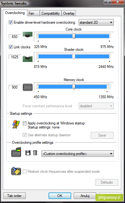125x203 pixels.
Task: Expand the Custom overclocking profile dropdown
Action: 77,154
